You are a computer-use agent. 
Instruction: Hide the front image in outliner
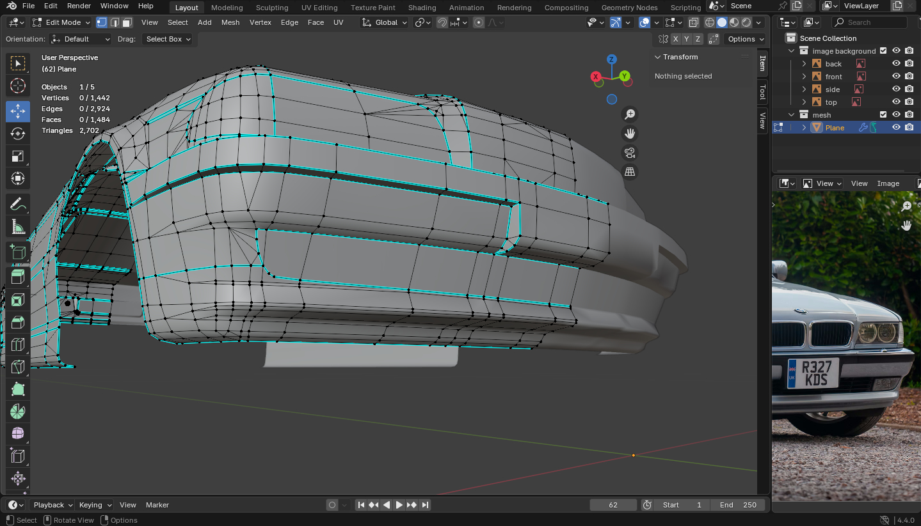tap(896, 77)
